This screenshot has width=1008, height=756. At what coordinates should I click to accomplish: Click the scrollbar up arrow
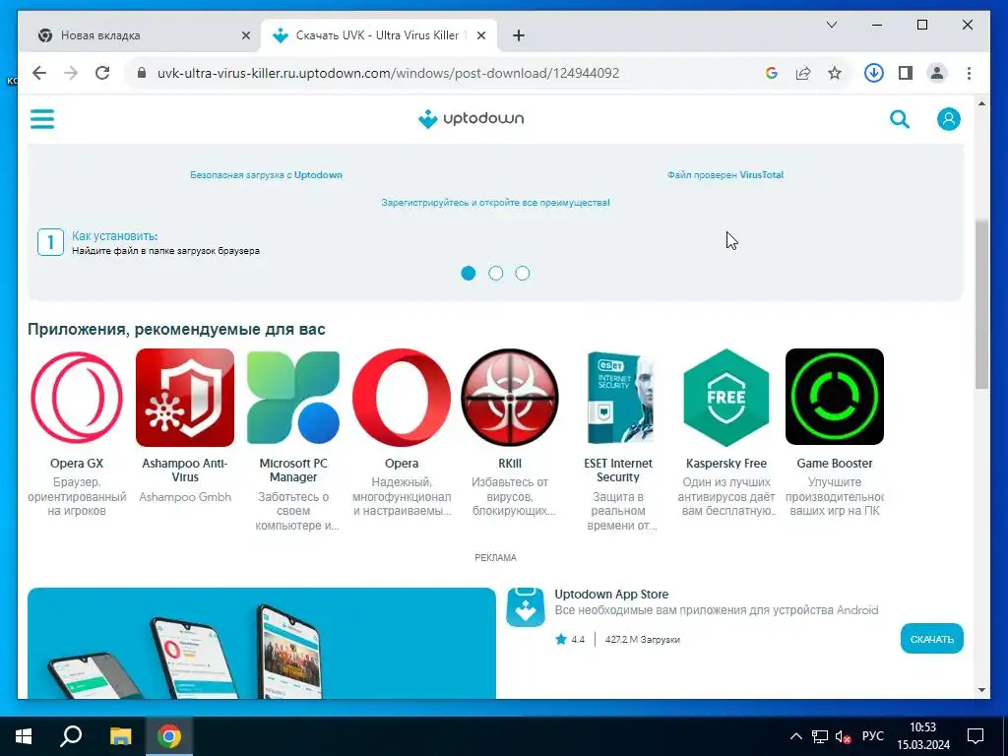(x=981, y=103)
